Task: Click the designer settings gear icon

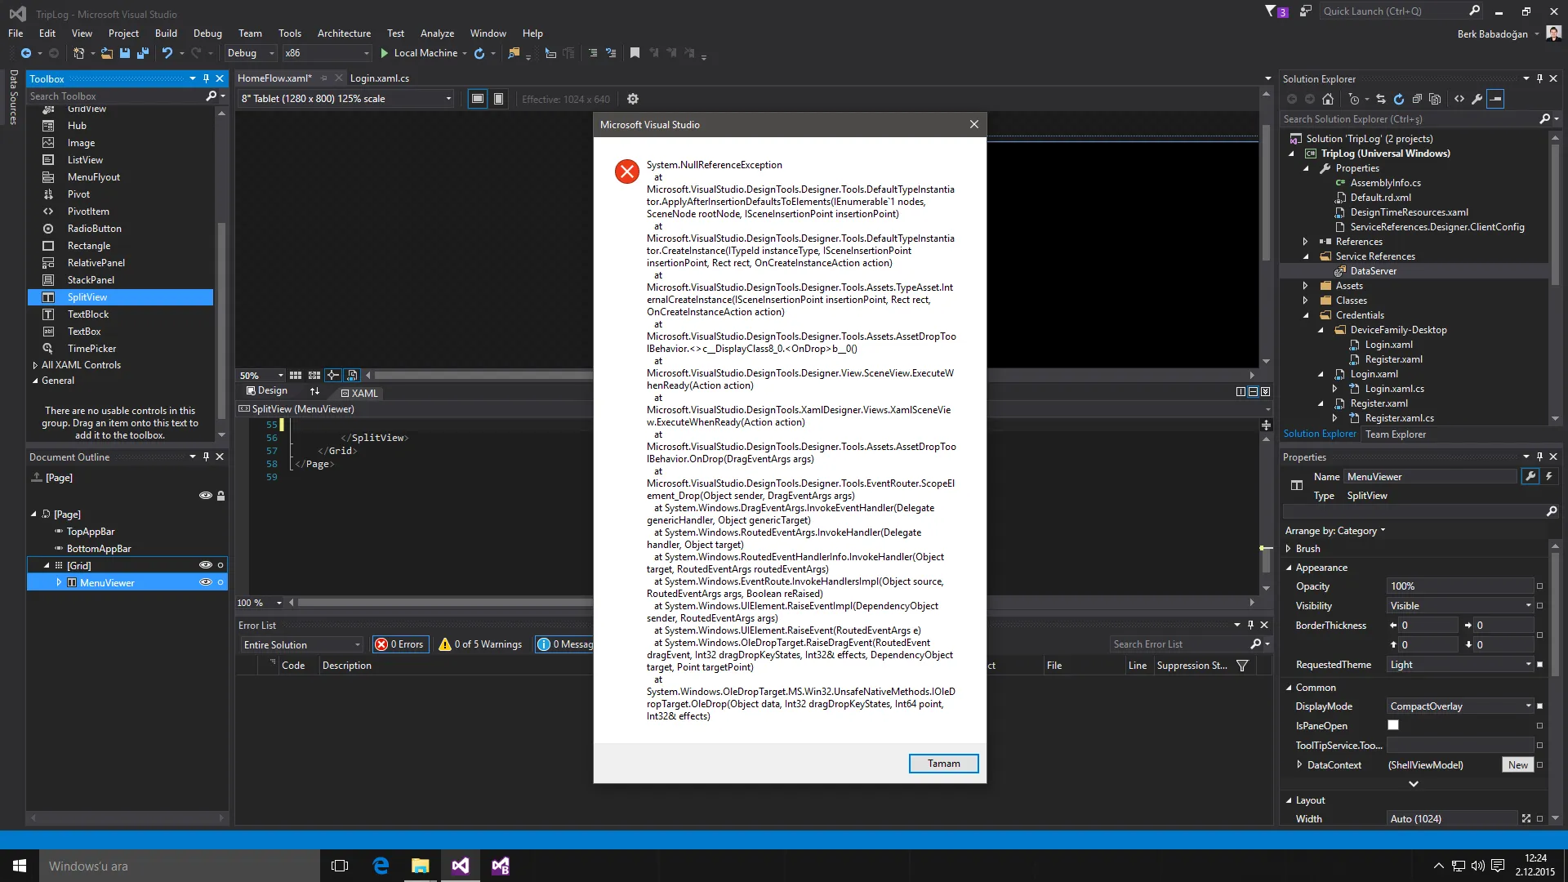Action: point(632,99)
